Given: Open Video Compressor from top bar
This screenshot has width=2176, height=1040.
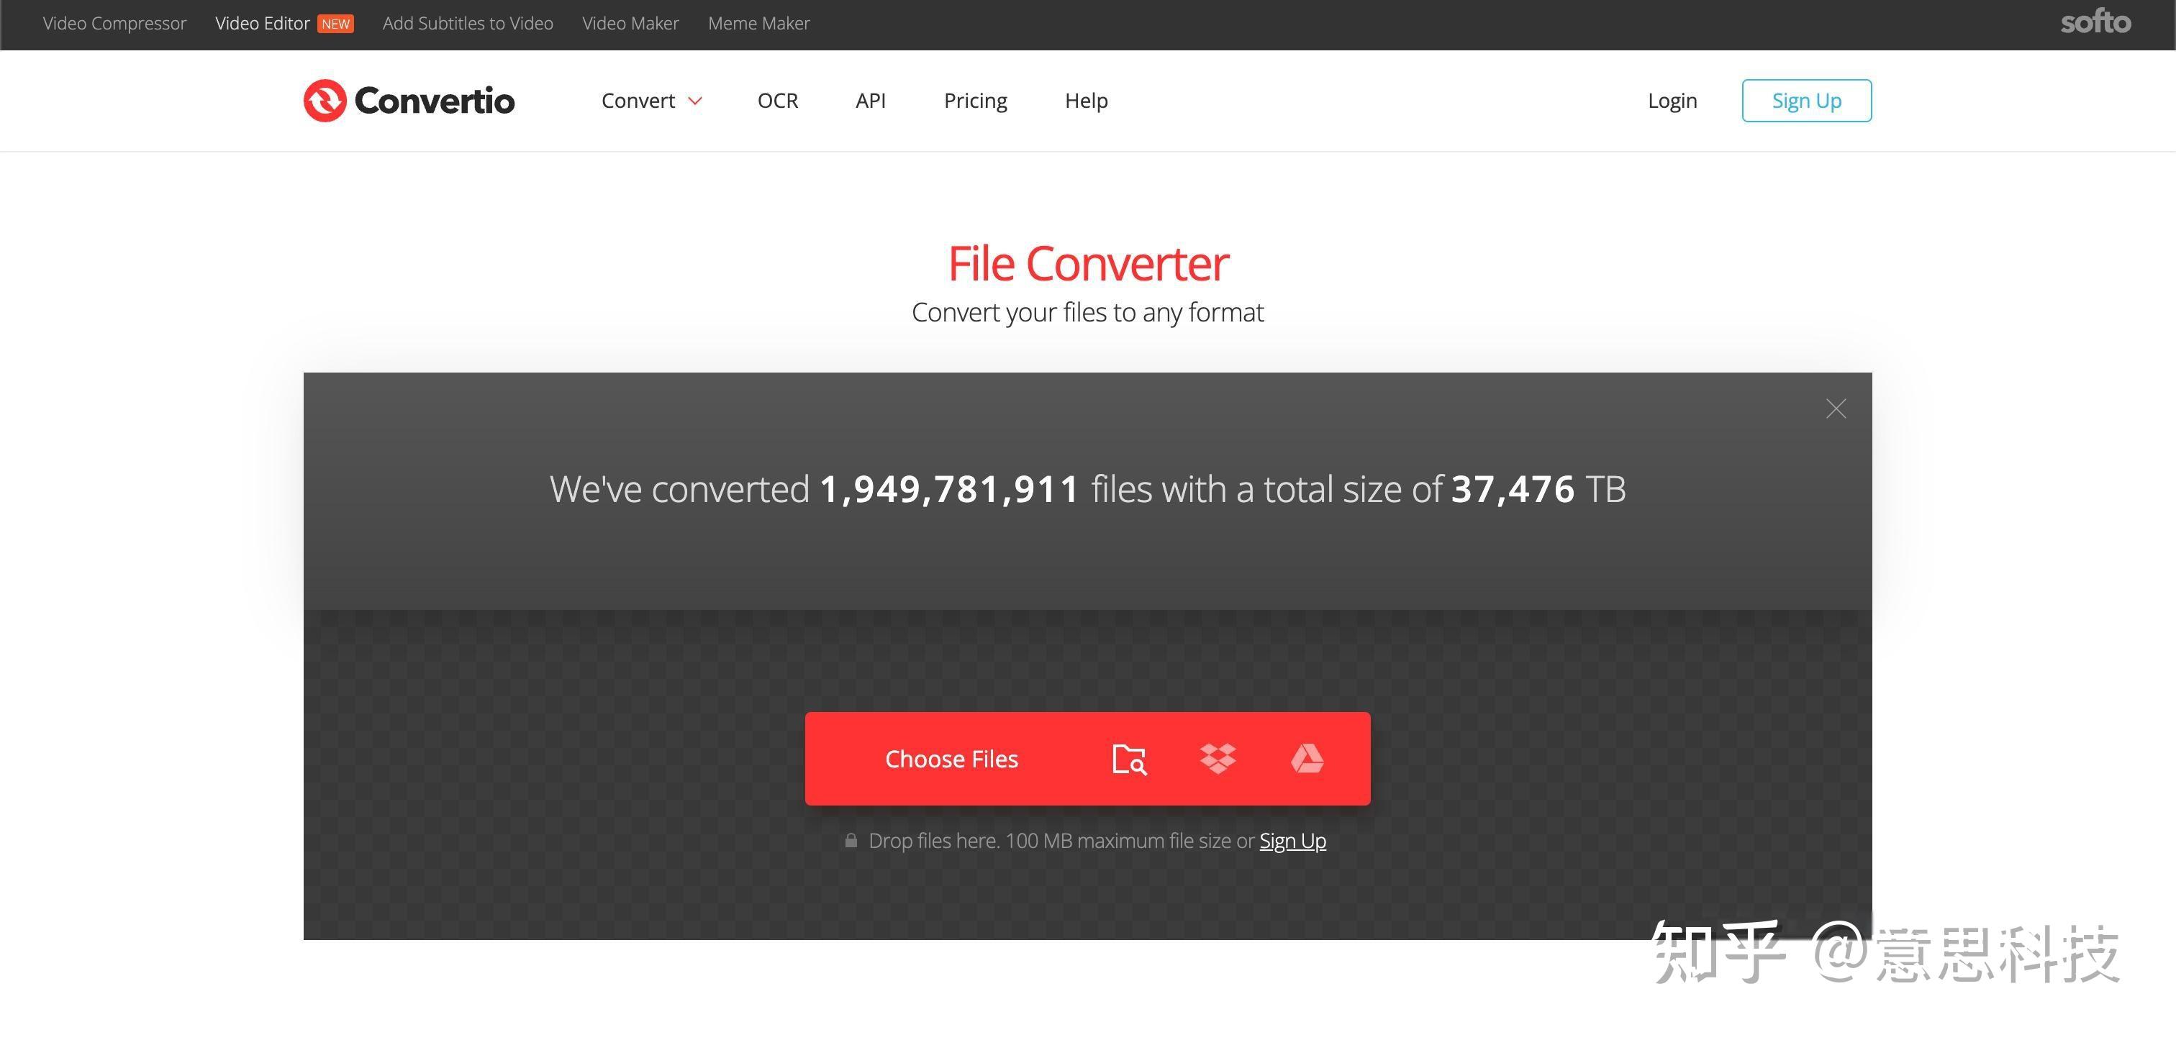Looking at the screenshot, I should pos(114,24).
